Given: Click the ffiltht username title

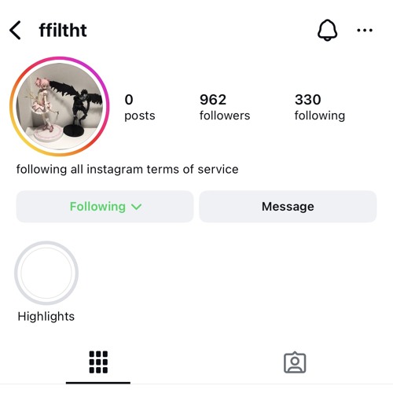Looking at the screenshot, I should (x=63, y=31).
